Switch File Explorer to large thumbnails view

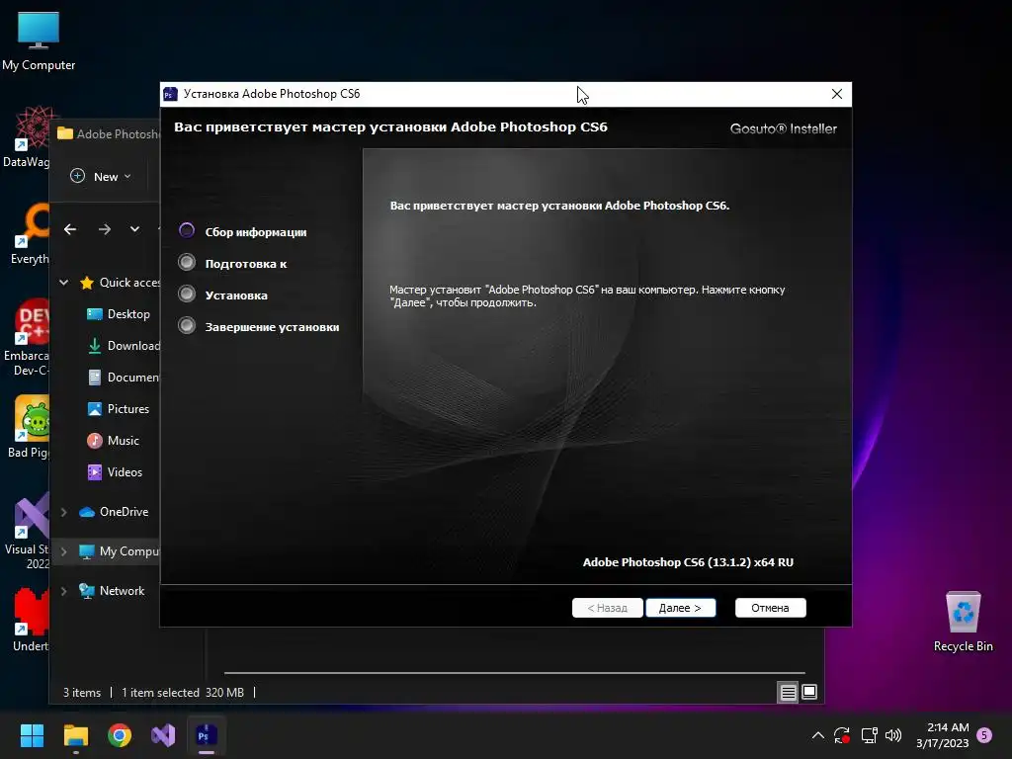tap(808, 692)
